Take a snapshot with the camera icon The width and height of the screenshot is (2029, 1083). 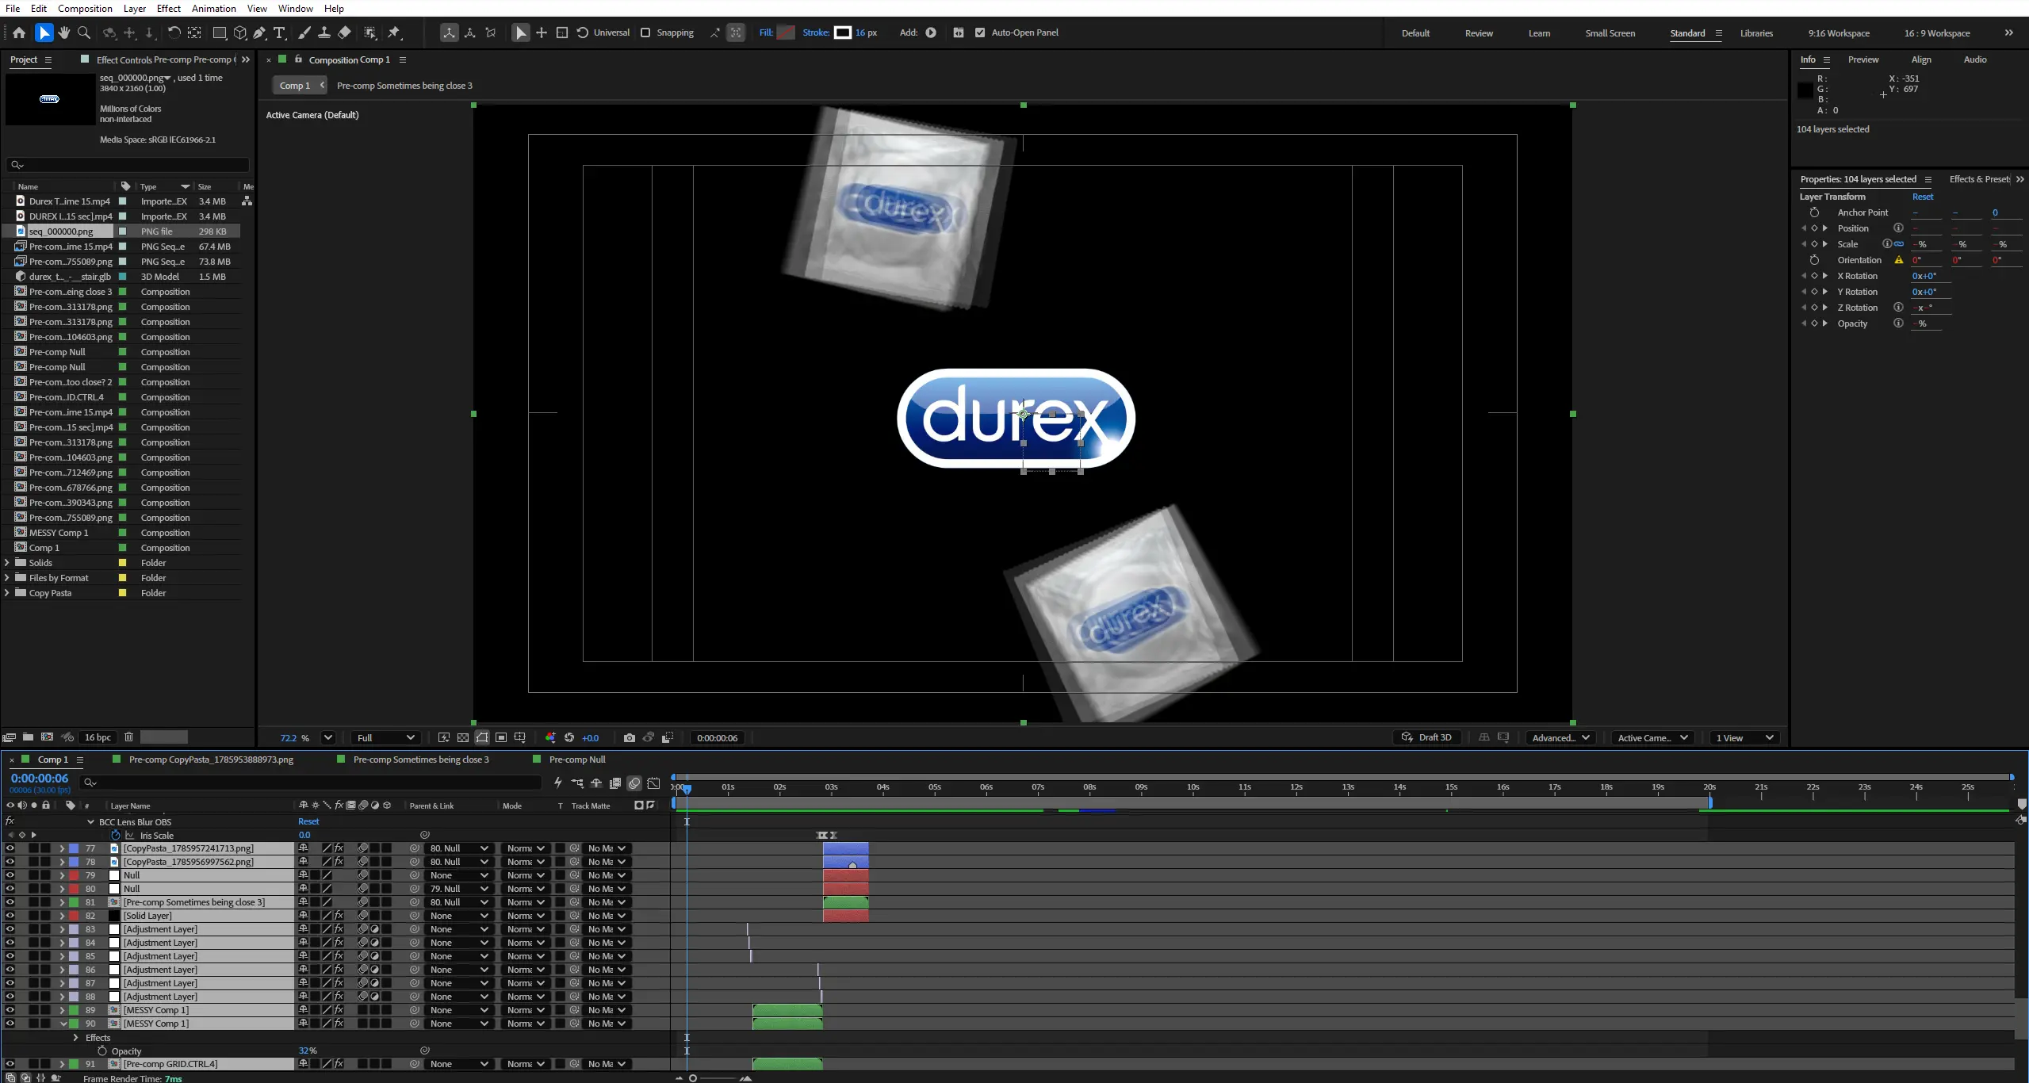pos(629,738)
